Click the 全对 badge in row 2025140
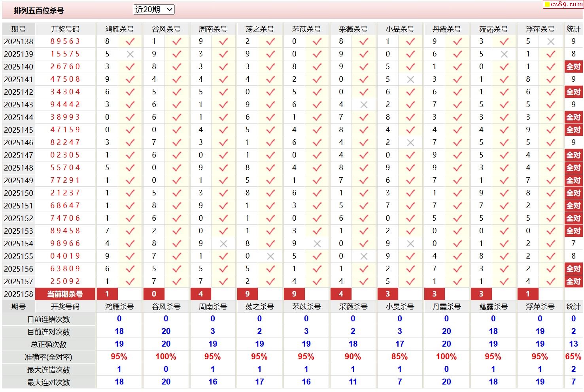 [x=573, y=67]
